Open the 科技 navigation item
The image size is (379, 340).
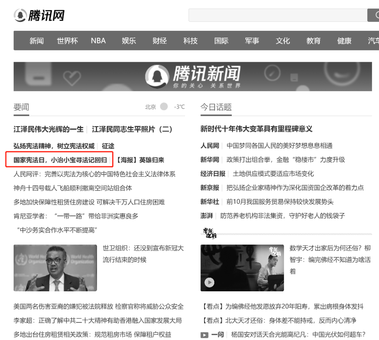[x=190, y=41]
